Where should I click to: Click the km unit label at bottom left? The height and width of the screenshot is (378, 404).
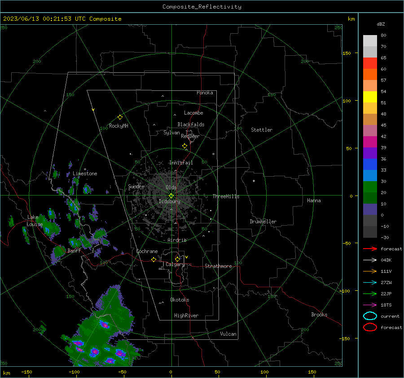pyautogui.click(x=7, y=373)
